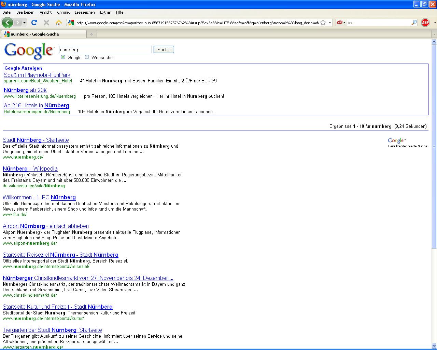
Task: Click the magnifier icon in search box
Action: coord(414,23)
